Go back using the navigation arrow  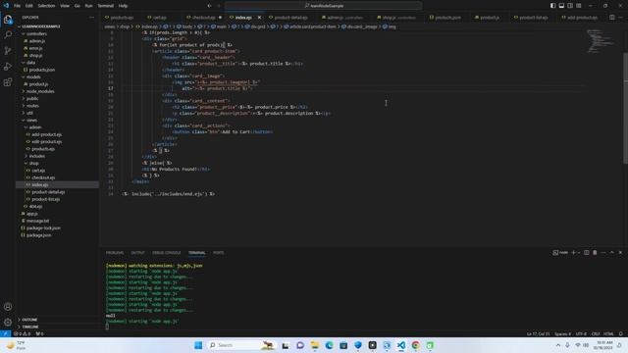209,6
